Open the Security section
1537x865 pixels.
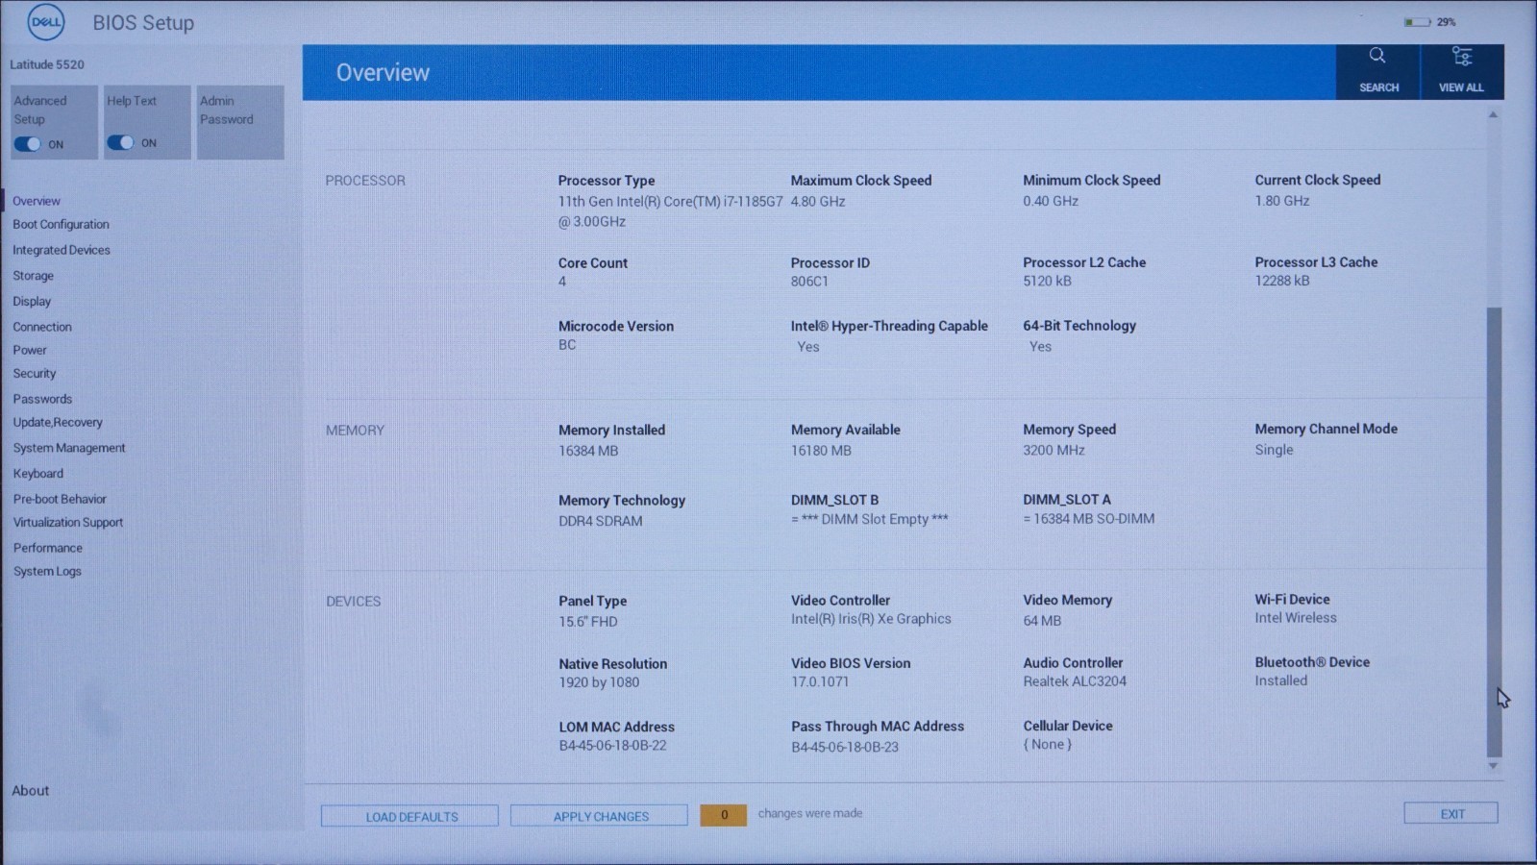point(35,373)
